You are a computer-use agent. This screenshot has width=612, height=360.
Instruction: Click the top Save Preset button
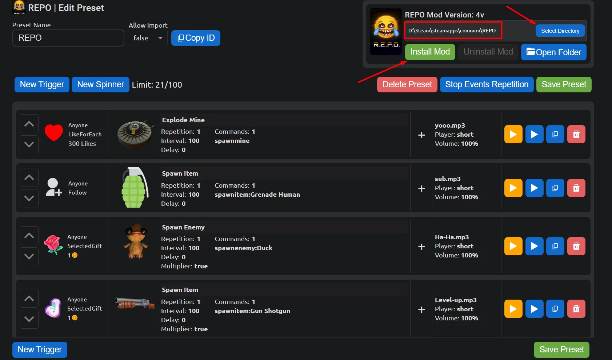point(564,84)
